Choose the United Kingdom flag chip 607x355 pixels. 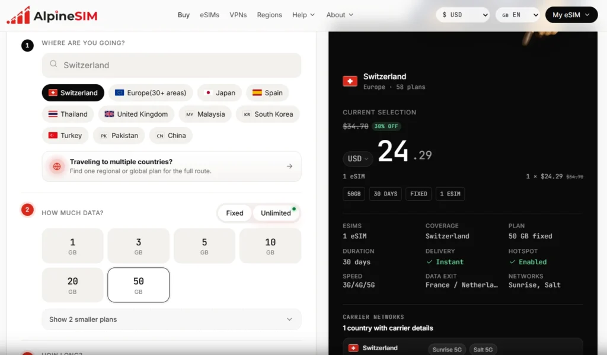tap(136, 114)
